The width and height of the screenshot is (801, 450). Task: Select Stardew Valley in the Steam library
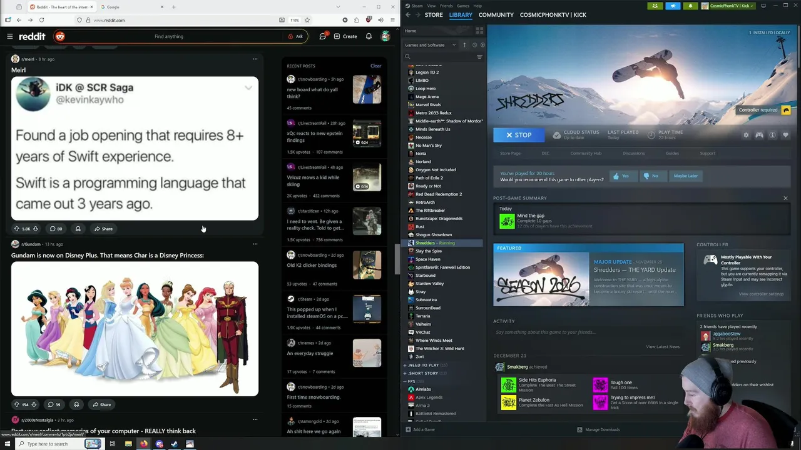click(x=429, y=283)
